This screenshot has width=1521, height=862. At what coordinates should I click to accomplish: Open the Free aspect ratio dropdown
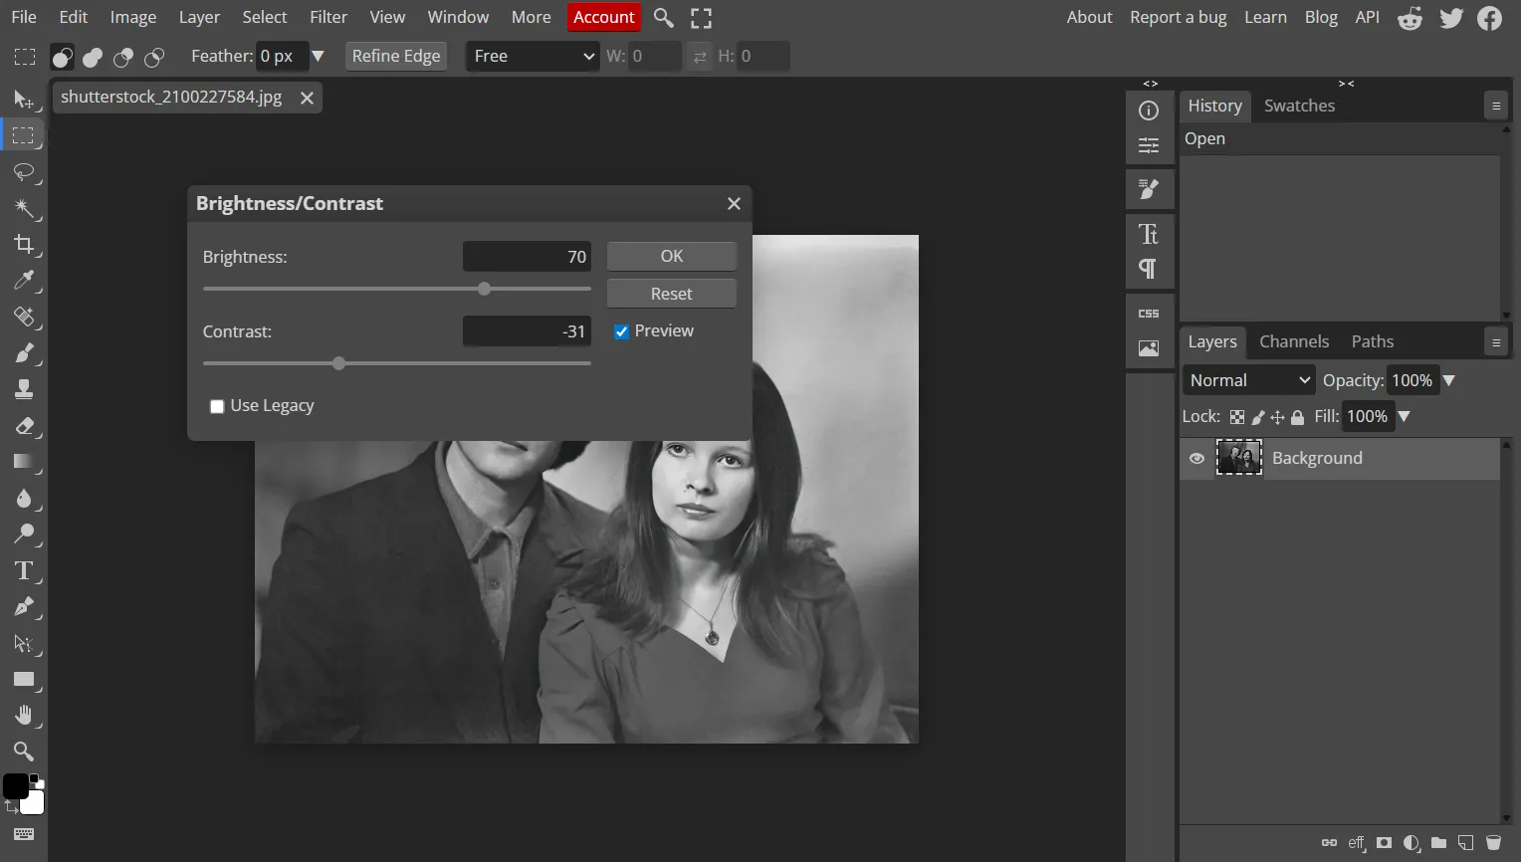click(x=532, y=56)
